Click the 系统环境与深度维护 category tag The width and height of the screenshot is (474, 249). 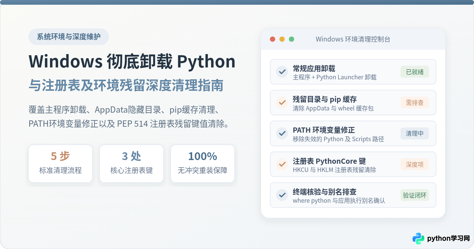pyautogui.click(x=69, y=37)
